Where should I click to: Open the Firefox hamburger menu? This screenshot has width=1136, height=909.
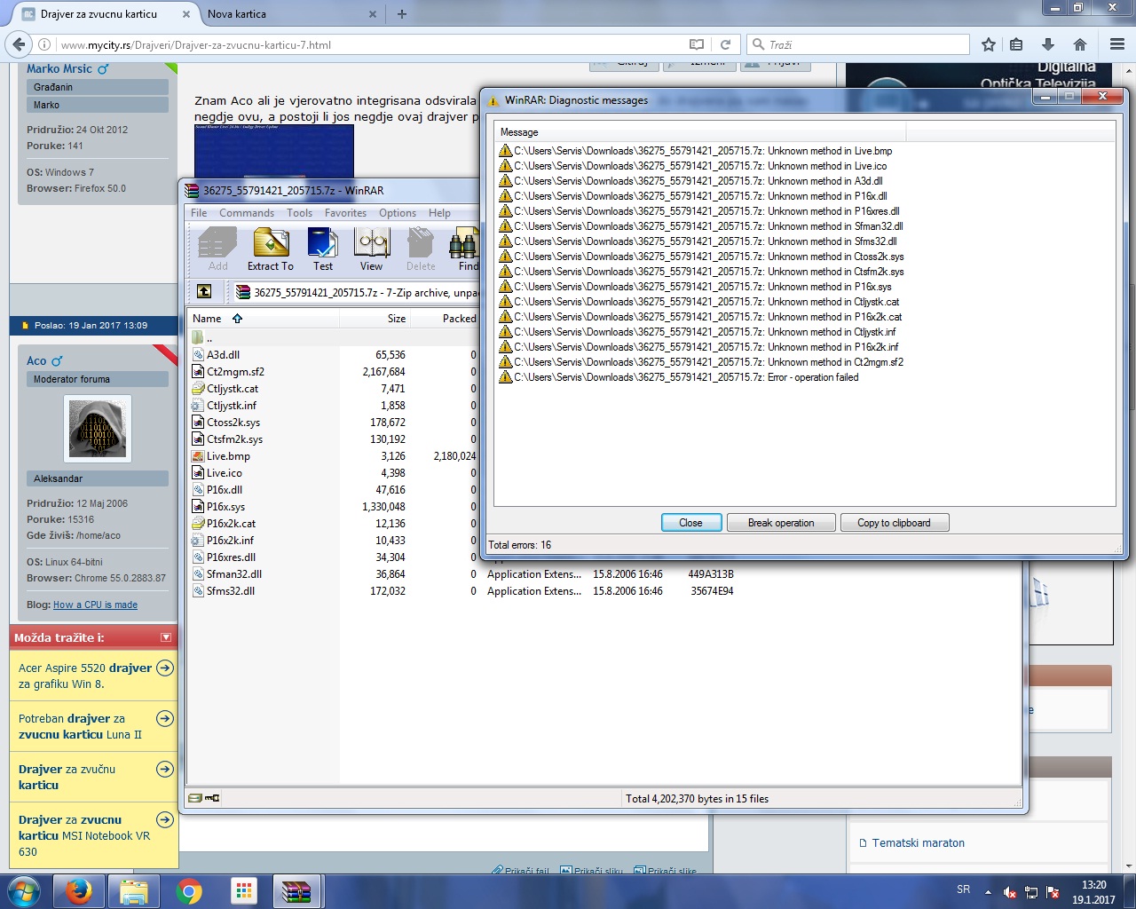point(1117,44)
